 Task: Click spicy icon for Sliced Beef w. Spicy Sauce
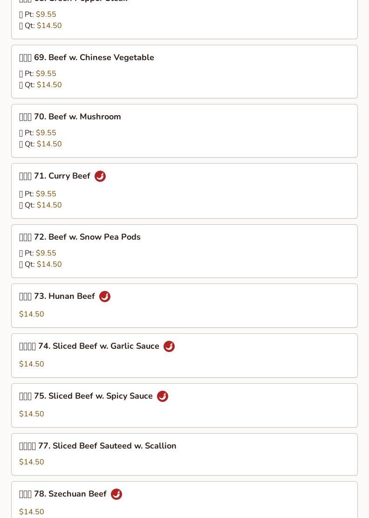click(163, 396)
